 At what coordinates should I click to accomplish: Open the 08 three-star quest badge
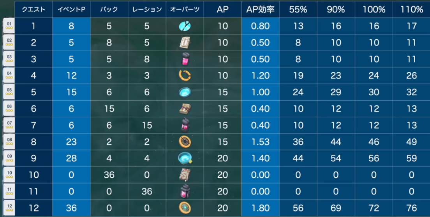(9, 142)
